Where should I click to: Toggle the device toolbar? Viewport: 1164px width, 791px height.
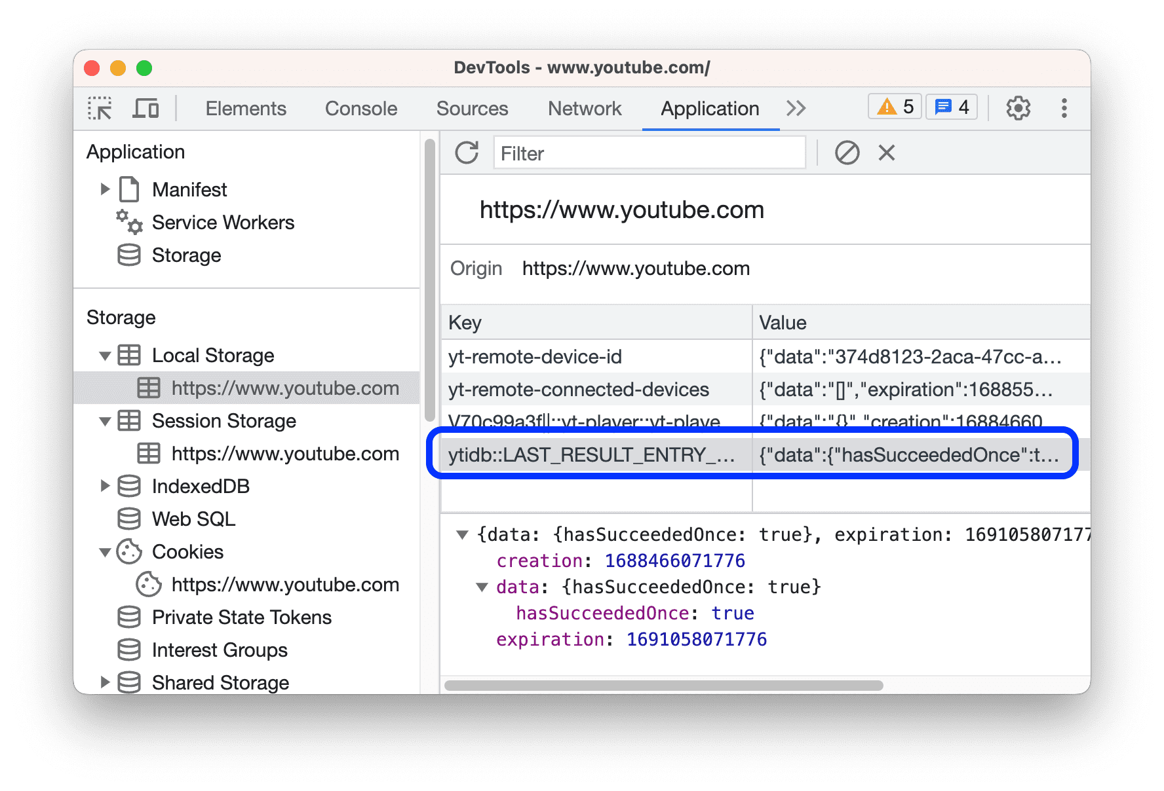pos(146,107)
